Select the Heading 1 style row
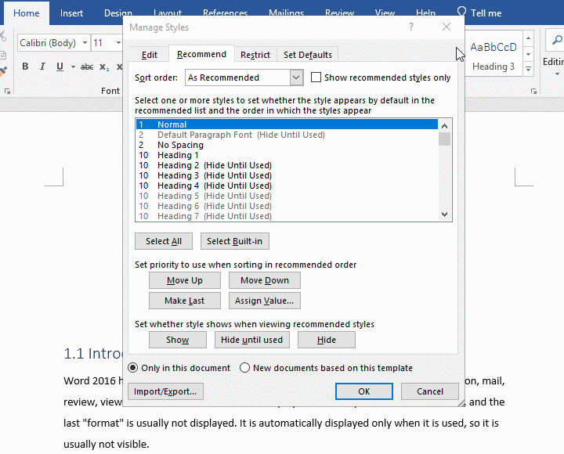Screen dimensions: 564x454 (x=287, y=155)
